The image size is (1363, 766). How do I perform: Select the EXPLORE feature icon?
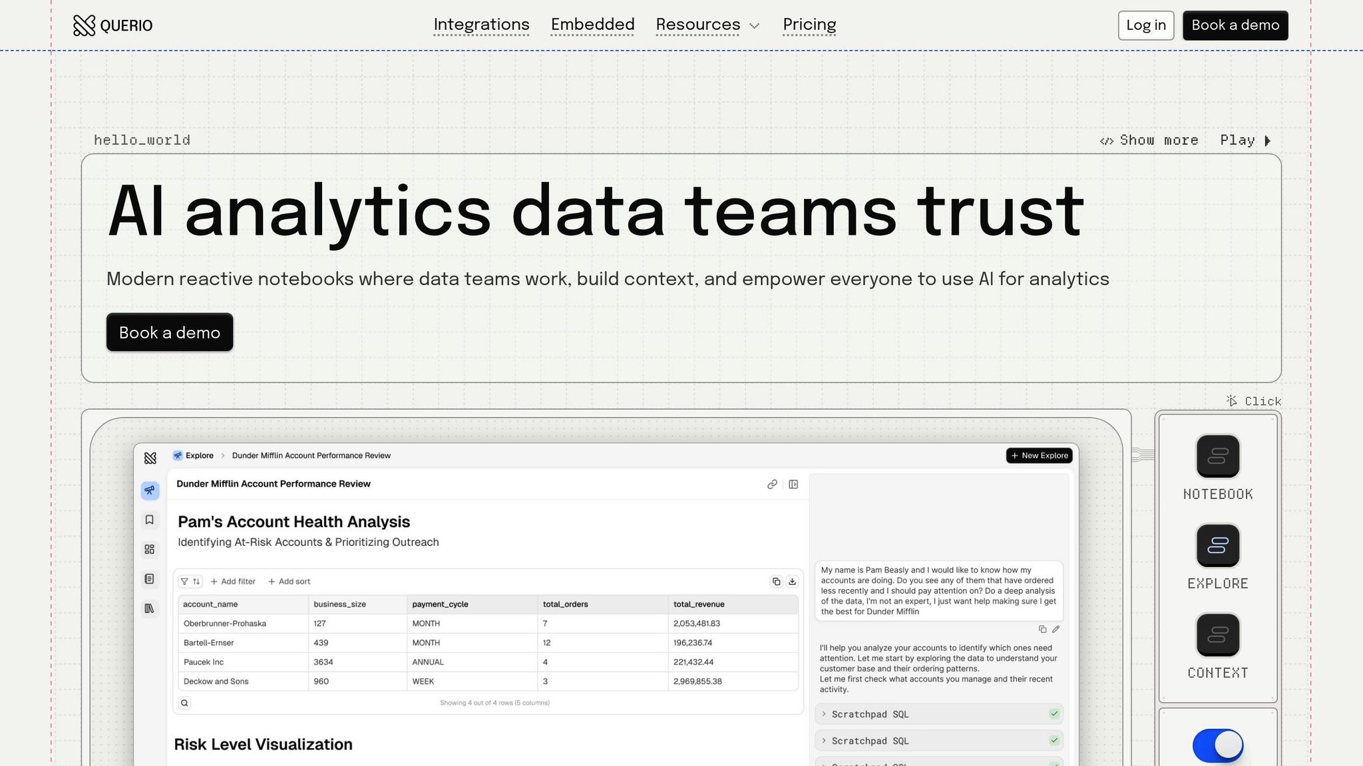click(1217, 545)
